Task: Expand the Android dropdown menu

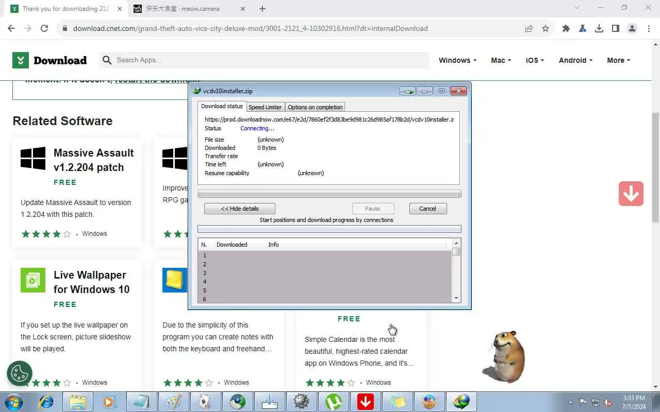Action: [575, 60]
